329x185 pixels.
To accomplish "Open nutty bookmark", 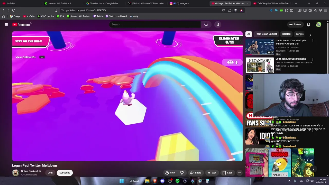I will (x=134, y=16).
